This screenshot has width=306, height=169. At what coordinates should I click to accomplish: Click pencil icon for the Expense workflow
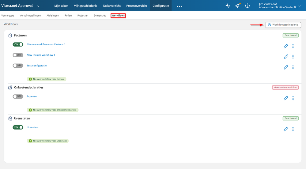coord(286,98)
